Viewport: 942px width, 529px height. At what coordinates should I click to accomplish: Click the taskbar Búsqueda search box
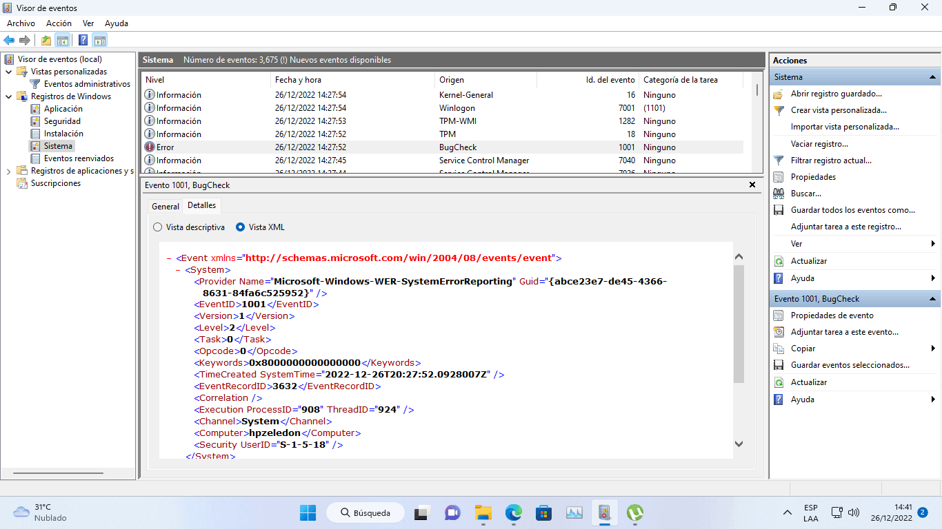[x=365, y=512]
